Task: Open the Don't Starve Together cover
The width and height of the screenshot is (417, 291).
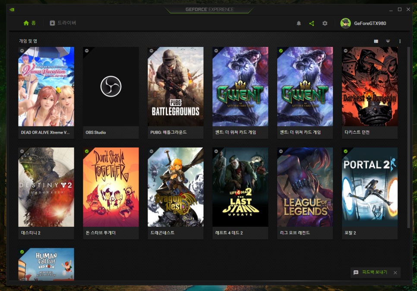Action: click(111, 187)
